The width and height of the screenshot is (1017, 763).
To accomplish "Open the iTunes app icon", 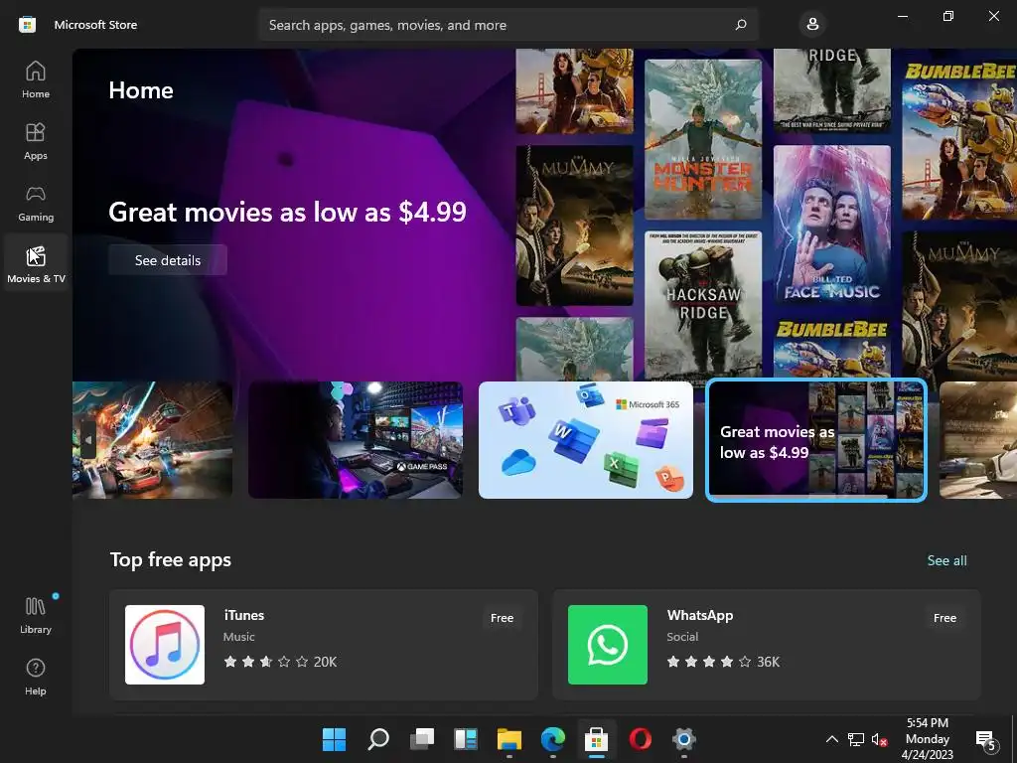I will [x=165, y=644].
